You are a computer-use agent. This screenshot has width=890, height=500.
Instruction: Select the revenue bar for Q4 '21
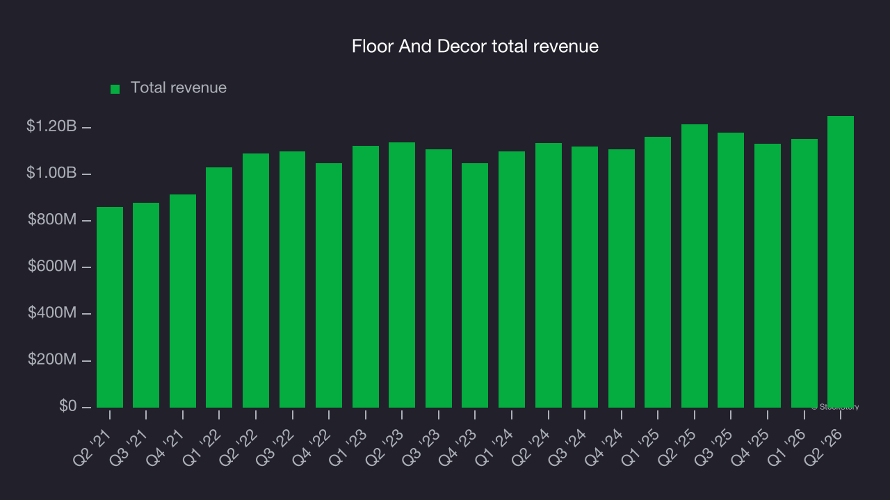point(183,301)
